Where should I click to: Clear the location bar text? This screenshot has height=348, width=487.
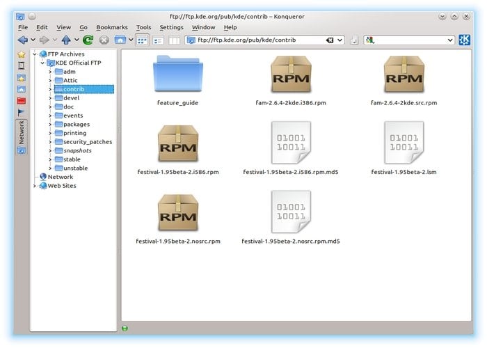(330, 40)
